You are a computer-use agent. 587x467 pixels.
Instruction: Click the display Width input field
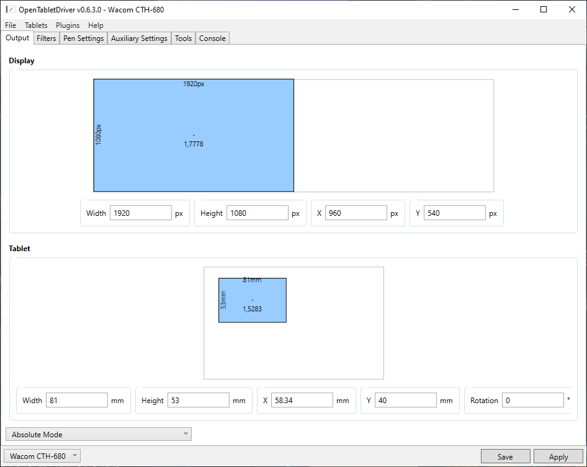coord(141,213)
